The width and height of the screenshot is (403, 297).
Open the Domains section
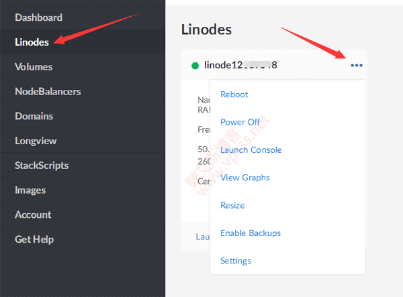(34, 116)
